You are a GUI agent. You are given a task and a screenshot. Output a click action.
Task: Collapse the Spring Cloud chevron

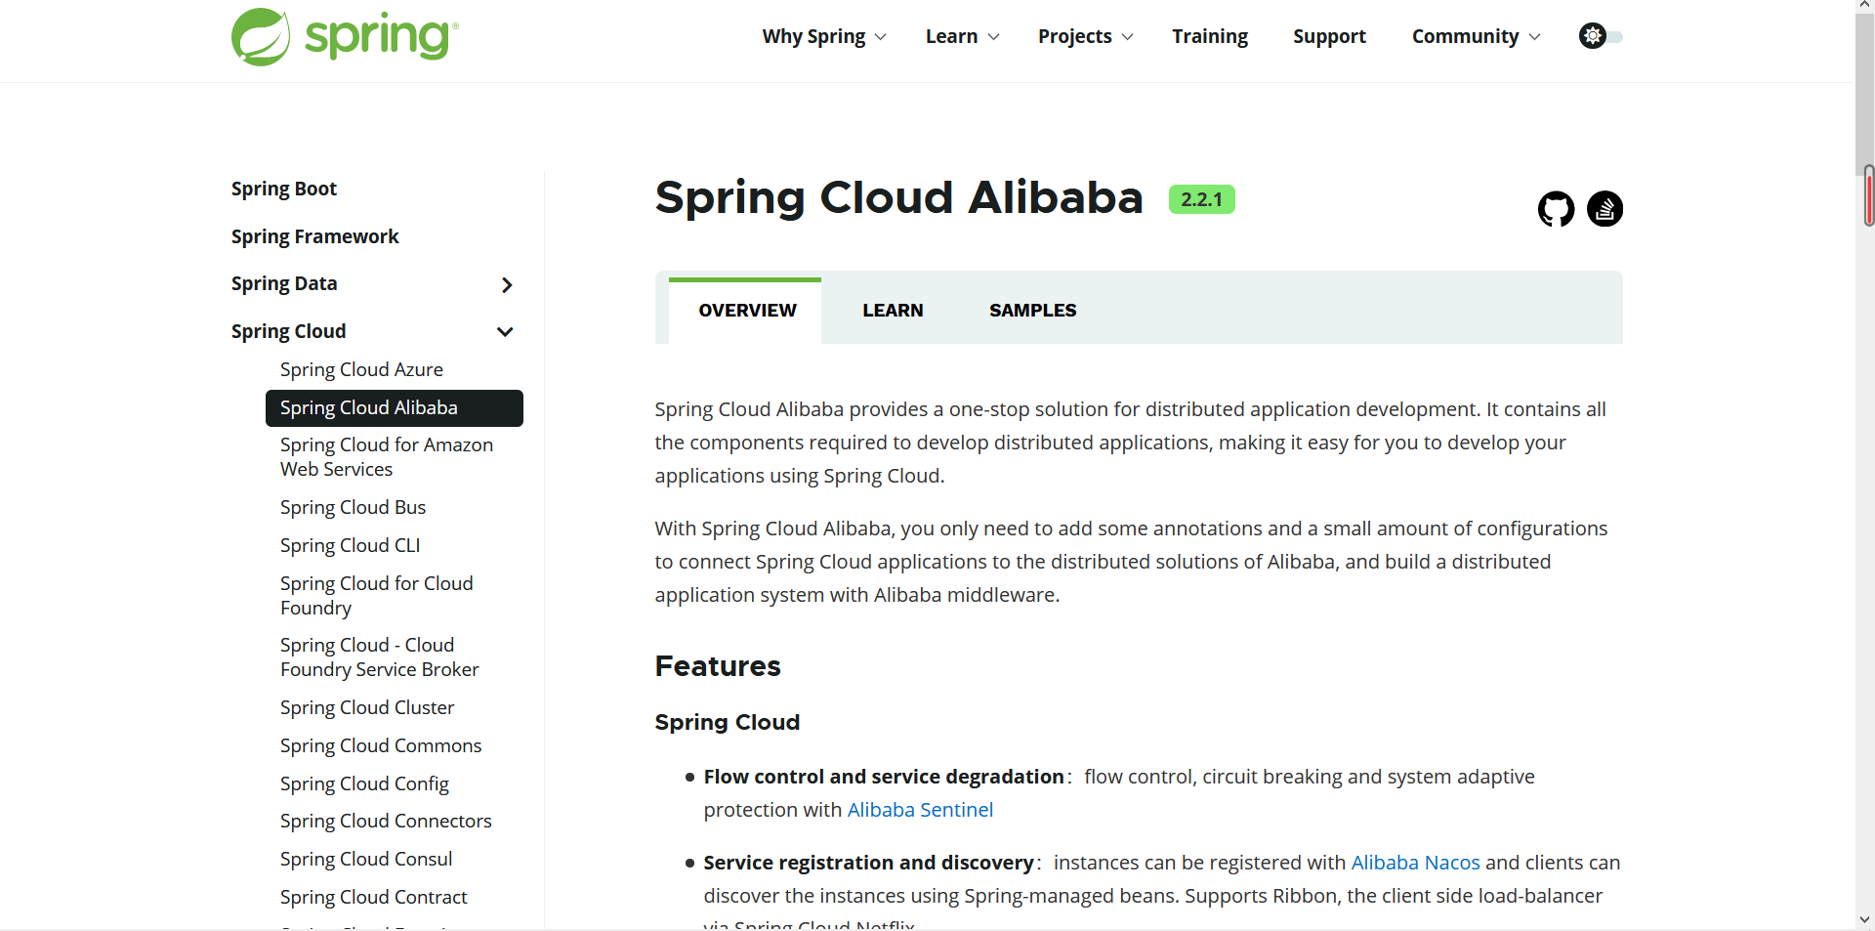point(505,332)
